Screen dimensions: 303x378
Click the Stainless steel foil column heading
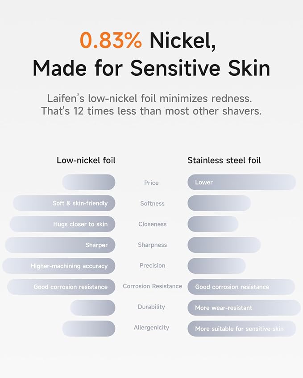[224, 160]
